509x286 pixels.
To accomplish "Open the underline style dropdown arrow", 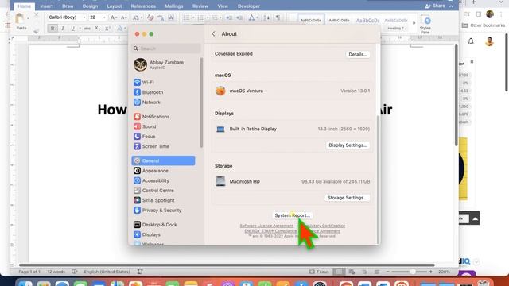I will coord(80,29).
